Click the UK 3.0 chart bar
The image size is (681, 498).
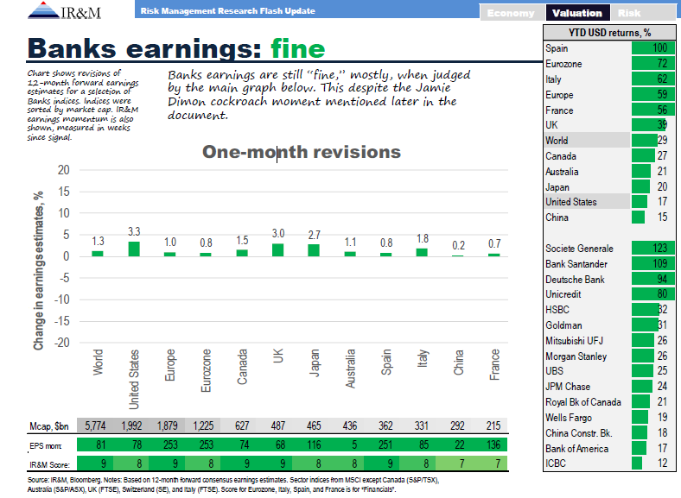pos(278,250)
